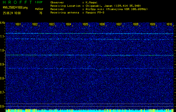Click the 1.0 frequency axis label
This screenshot has height=112, width=176.
pos(2,51)
